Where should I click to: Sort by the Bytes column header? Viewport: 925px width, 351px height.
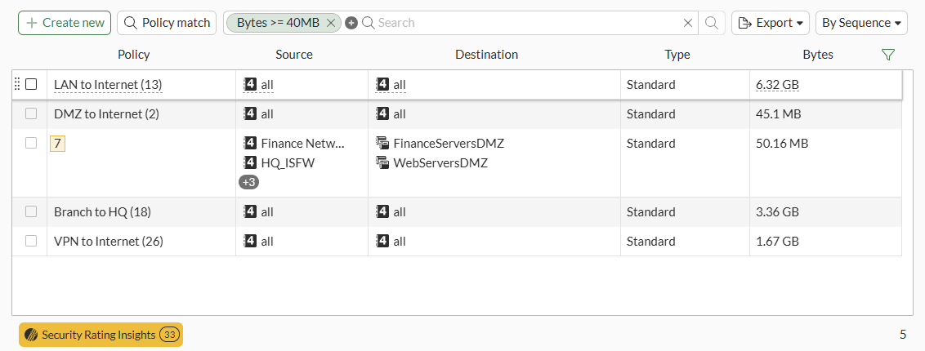818,55
